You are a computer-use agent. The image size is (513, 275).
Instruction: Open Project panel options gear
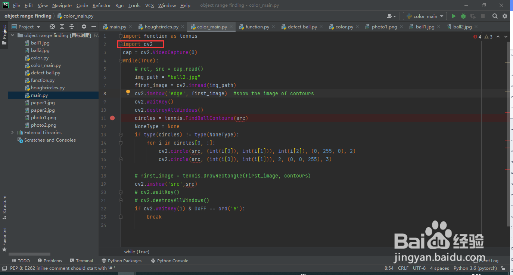click(84, 27)
